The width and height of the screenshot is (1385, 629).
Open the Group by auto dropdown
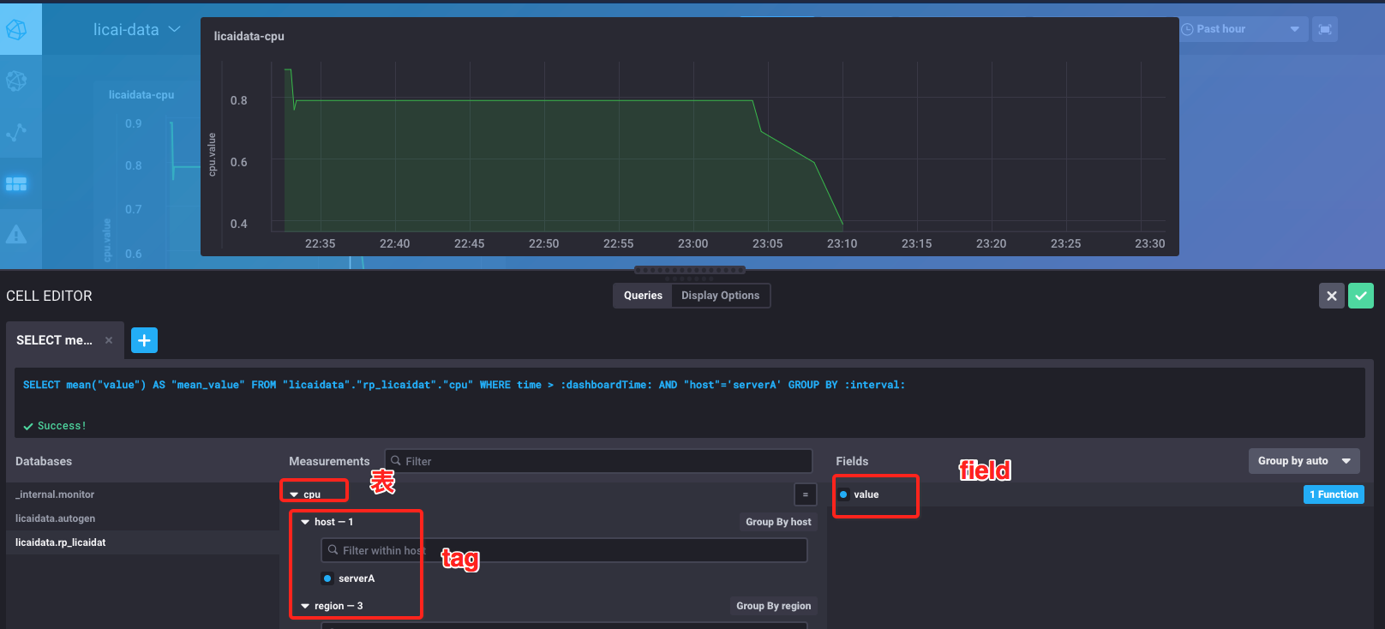[1304, 461]
